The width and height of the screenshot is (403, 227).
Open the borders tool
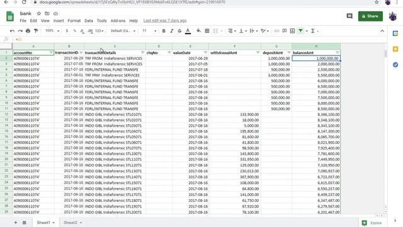click(207, 31)
